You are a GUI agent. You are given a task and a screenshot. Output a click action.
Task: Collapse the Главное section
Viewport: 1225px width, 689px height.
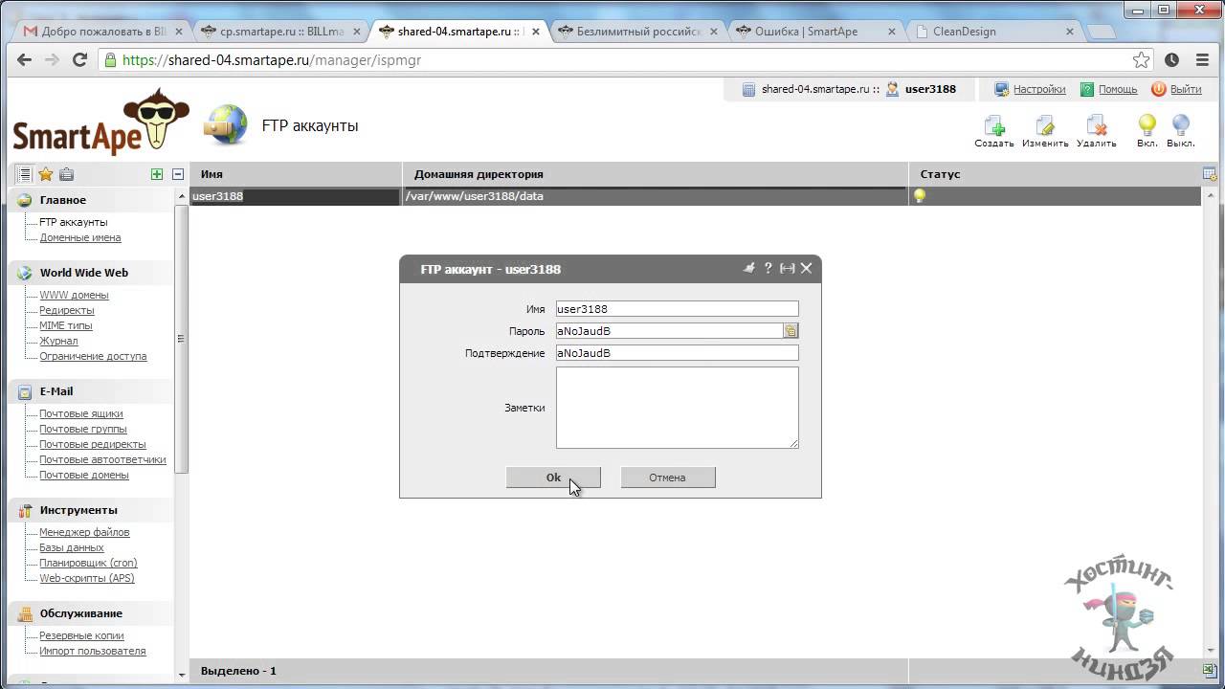(x=63, y=200)
